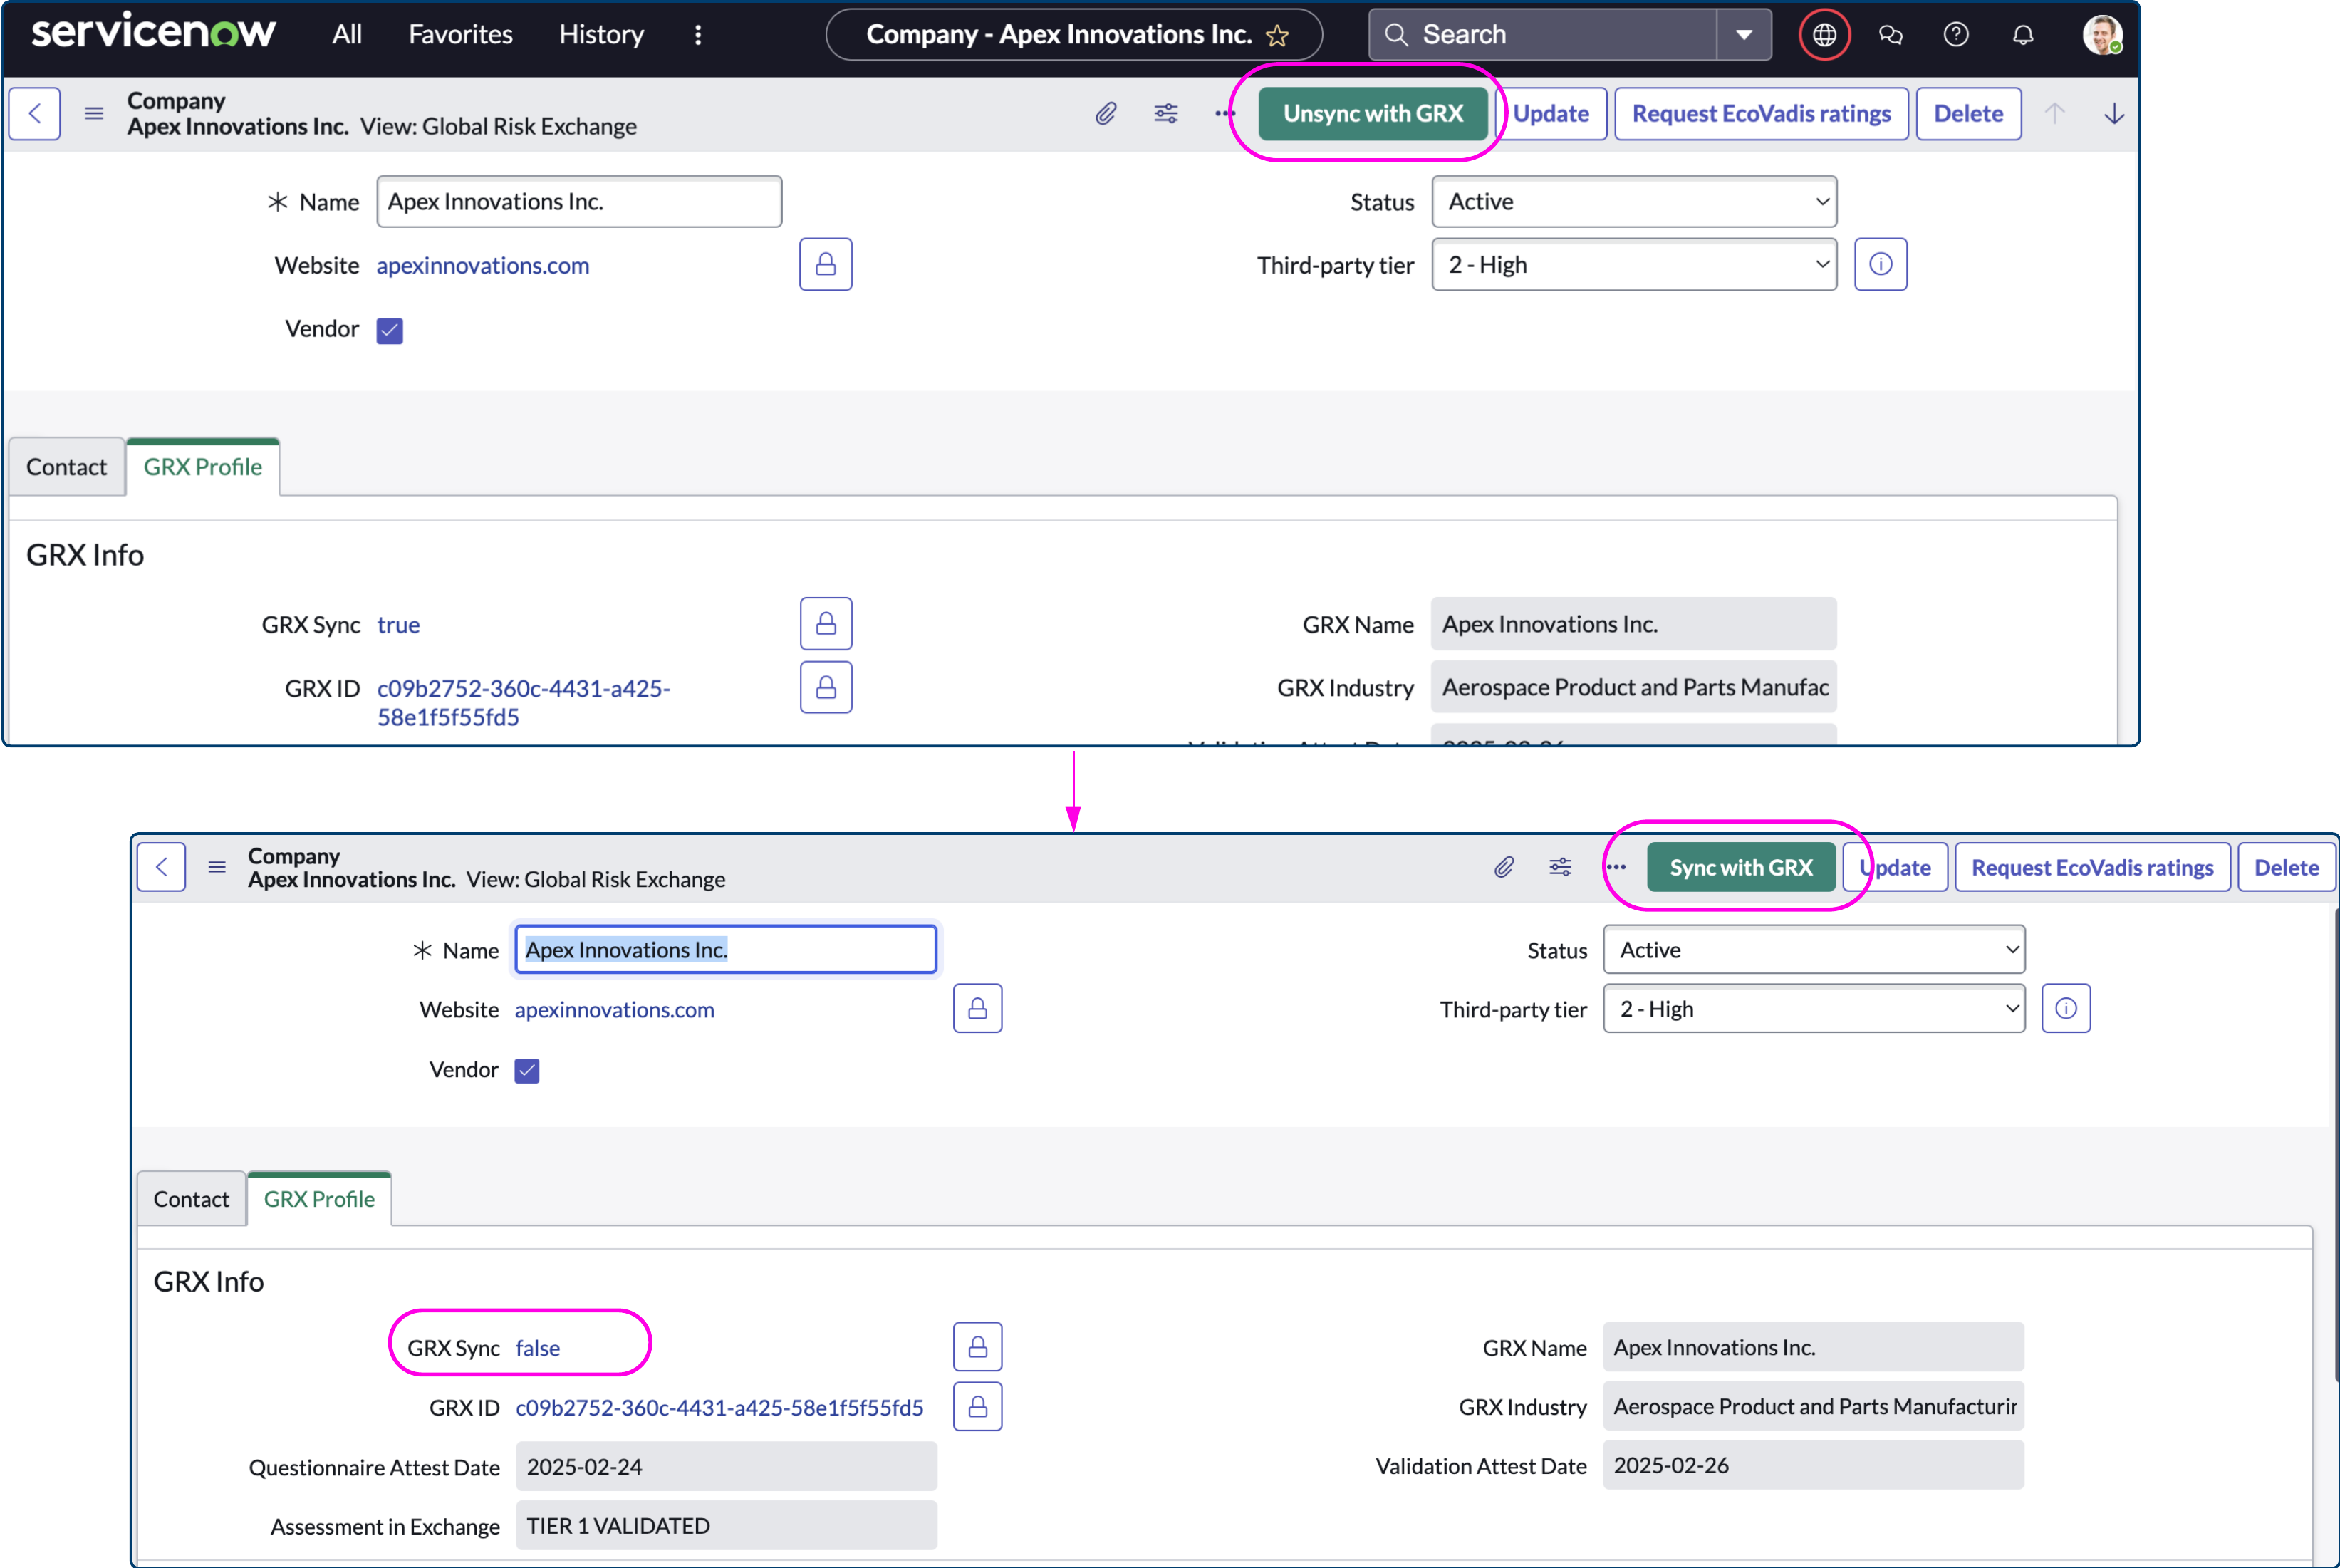Screen dimensions: 2340x1568
Task: Click GRX Name field in top form
Action: [x=1634, y=624]
